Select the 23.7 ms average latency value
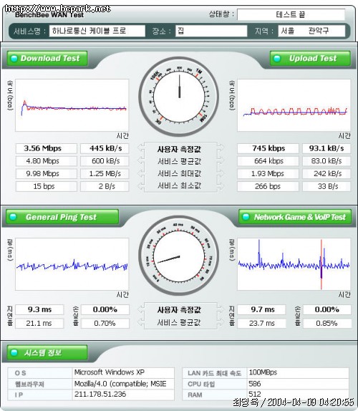Screen dimensions: 358x411 [262, 323]
